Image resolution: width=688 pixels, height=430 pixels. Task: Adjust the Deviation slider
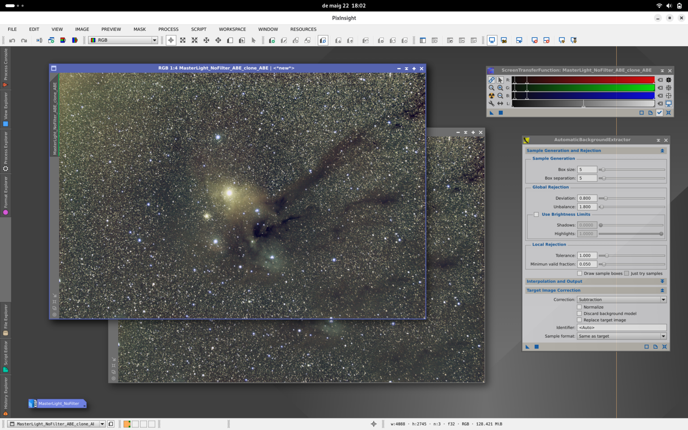click(x=632, y=198)
